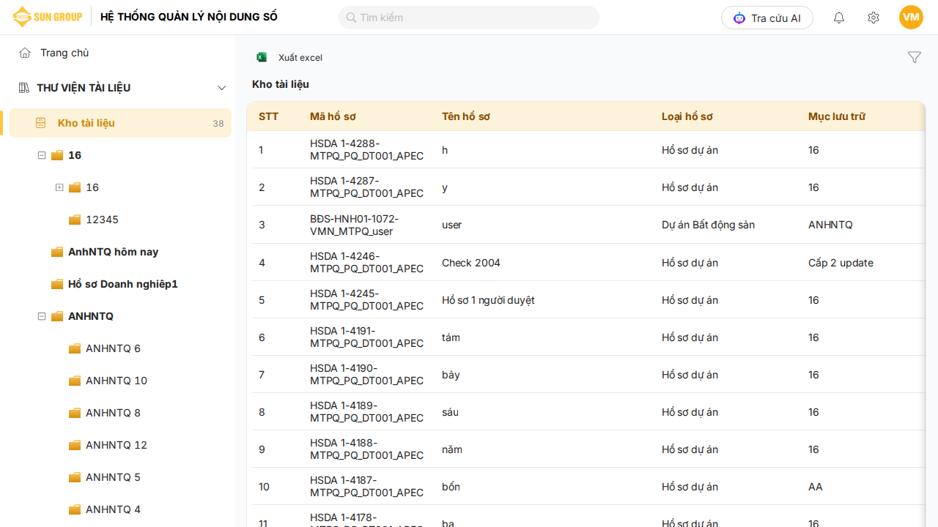This screenshot has width=938, height=527.
Task: Open the table filter funnel icon
Action: coord(915,57)
